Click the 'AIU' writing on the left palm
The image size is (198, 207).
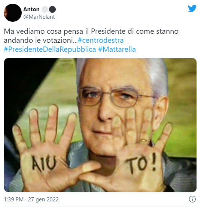(x=44, y=164)
